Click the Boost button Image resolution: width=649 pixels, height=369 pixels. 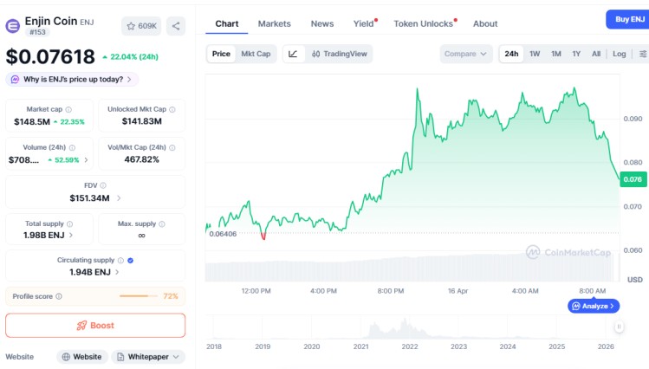point(95,326)
